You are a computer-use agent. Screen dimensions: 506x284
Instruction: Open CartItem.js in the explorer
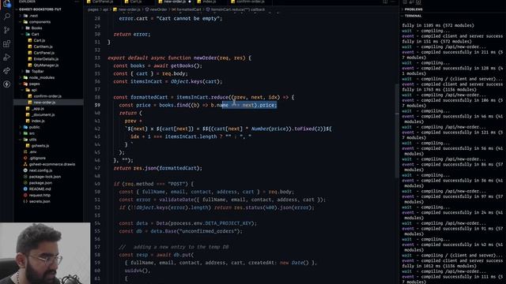pyautogui.click(x=43, y=47)
